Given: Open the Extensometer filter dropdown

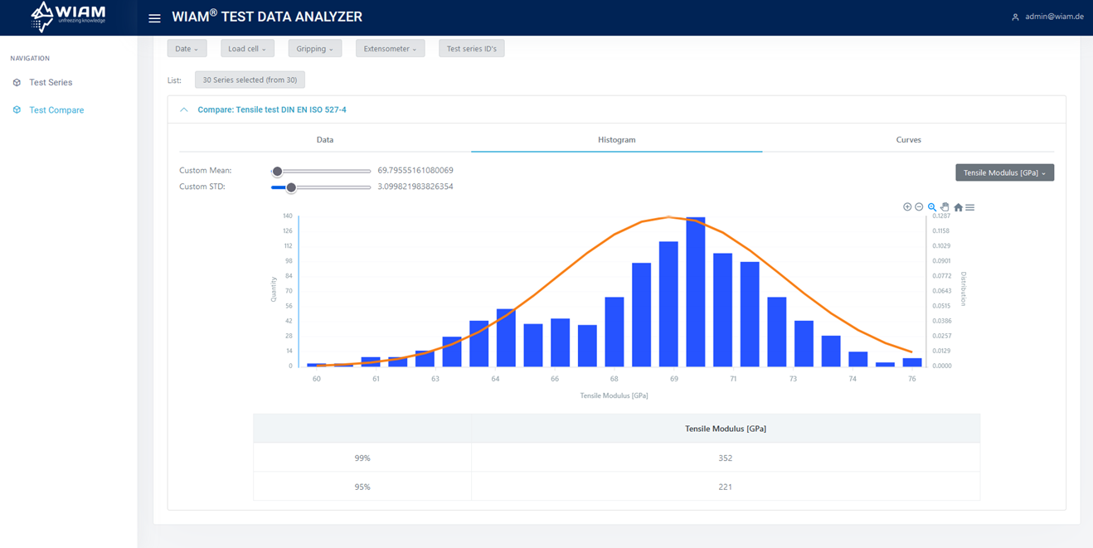Looking at the screenshot, I should tap(390, 49).
